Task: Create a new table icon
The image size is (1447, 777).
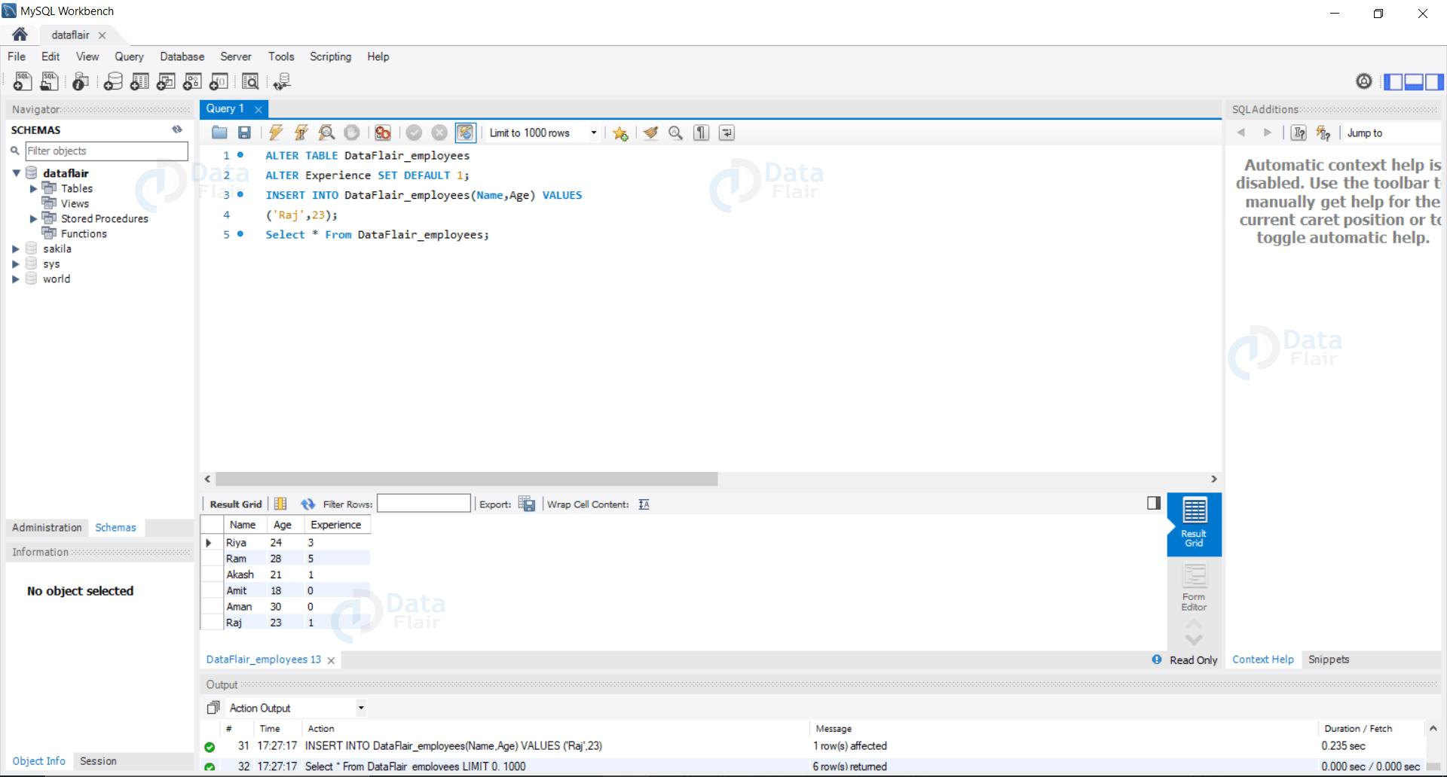Action: (x=139, y=81)
